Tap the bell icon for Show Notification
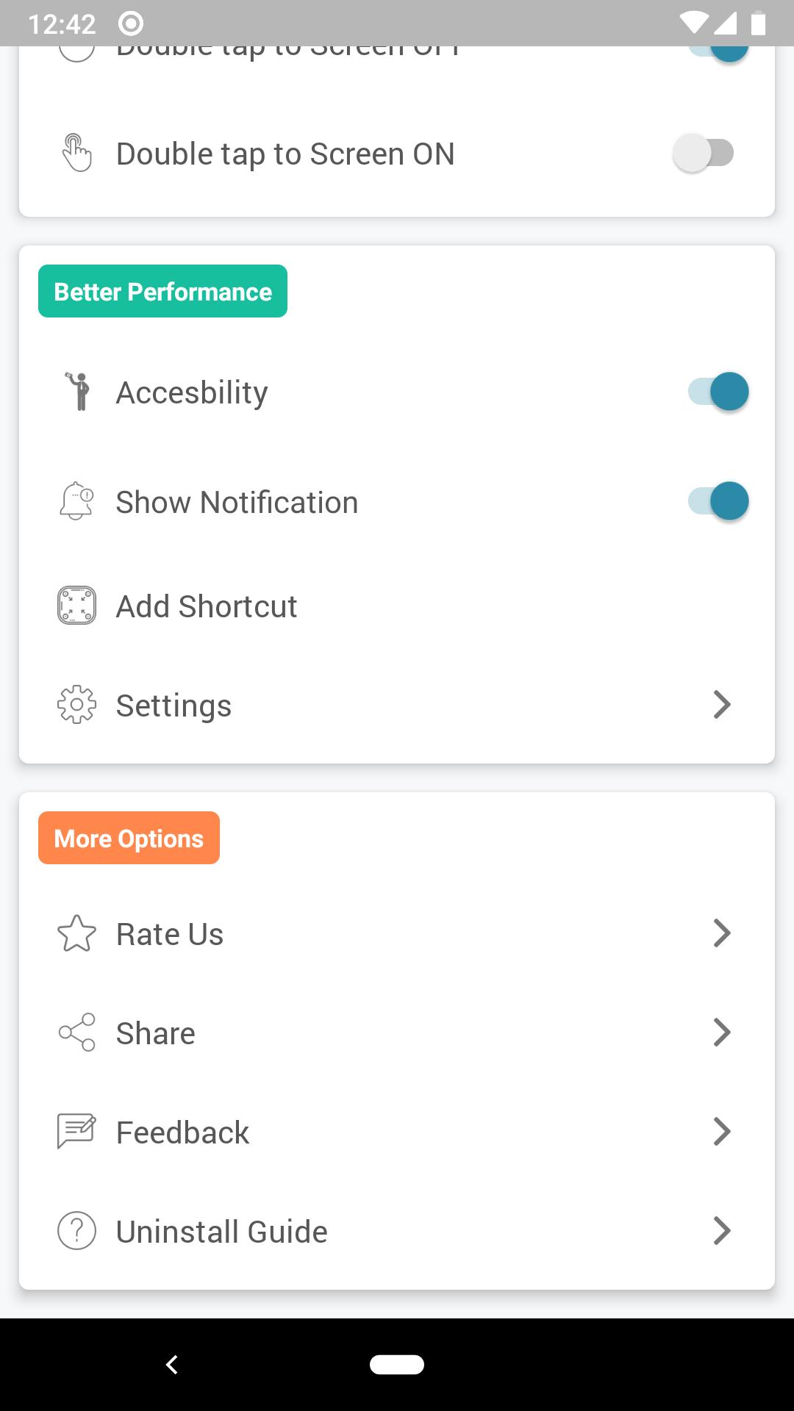The image size is (794, 1411). (76, 501)
